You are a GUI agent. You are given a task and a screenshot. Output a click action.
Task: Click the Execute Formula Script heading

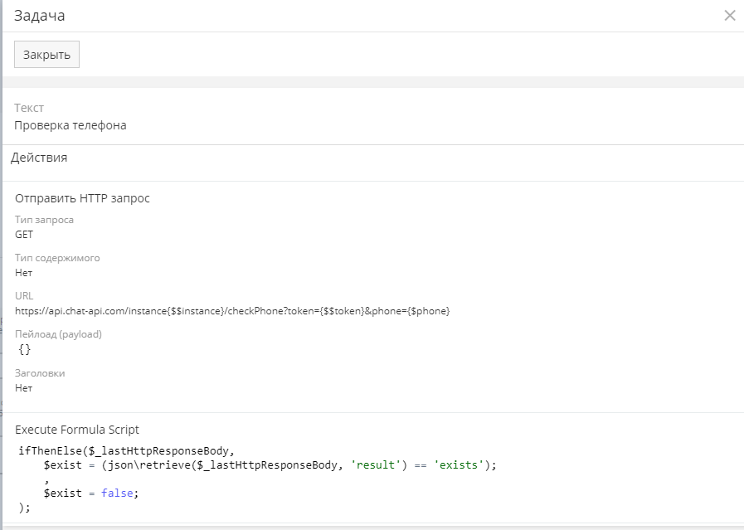point(77,430)
